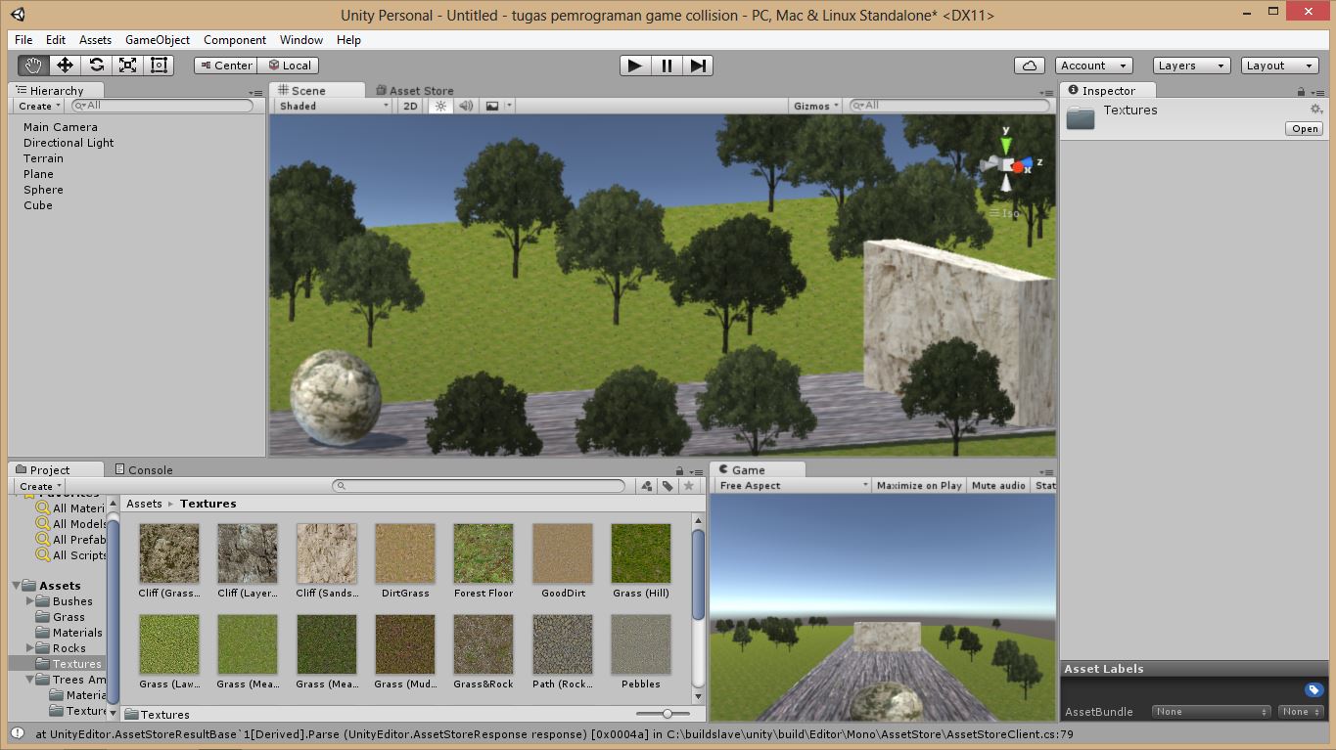Screen dimensions: 1336x750
Task: Select Sphere in Hierarchy
Action: [x=43, y=190]
